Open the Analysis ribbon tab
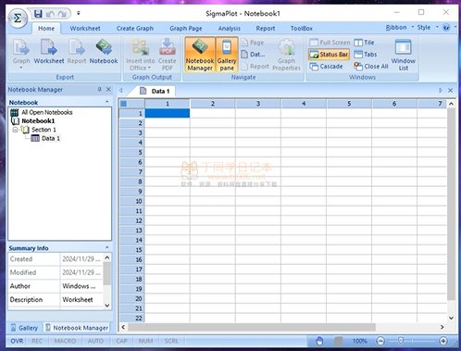 click(230, 29)
